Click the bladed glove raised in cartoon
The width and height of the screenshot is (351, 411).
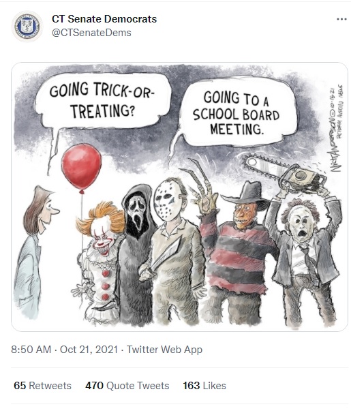(x=202, y=189)
